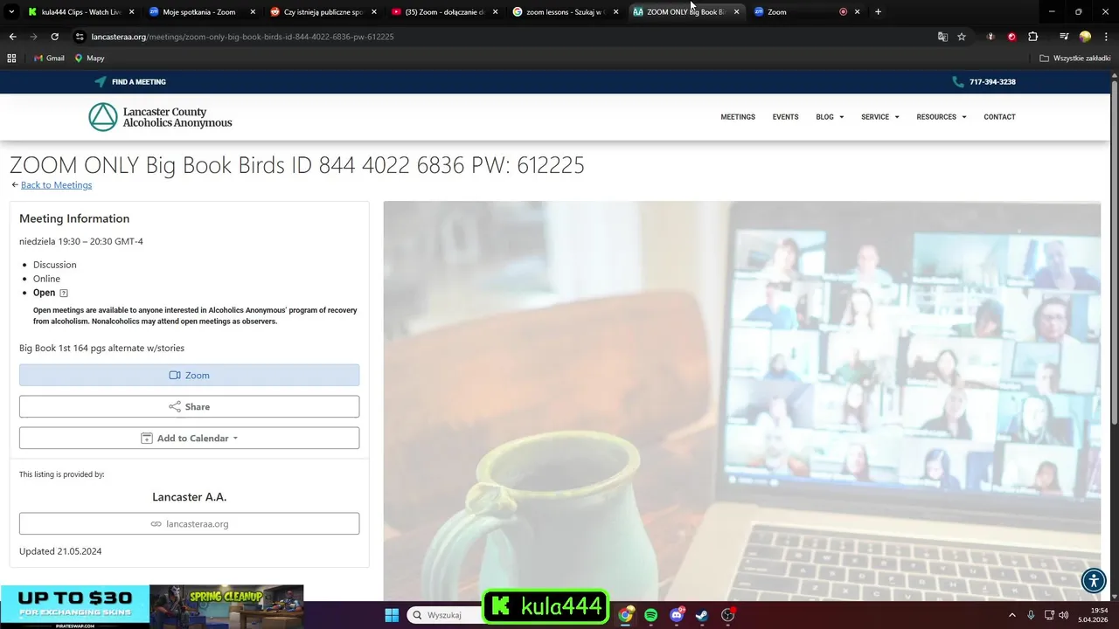Click the Share button
This screenshot has height=629, width=1119.
[190, 406]
